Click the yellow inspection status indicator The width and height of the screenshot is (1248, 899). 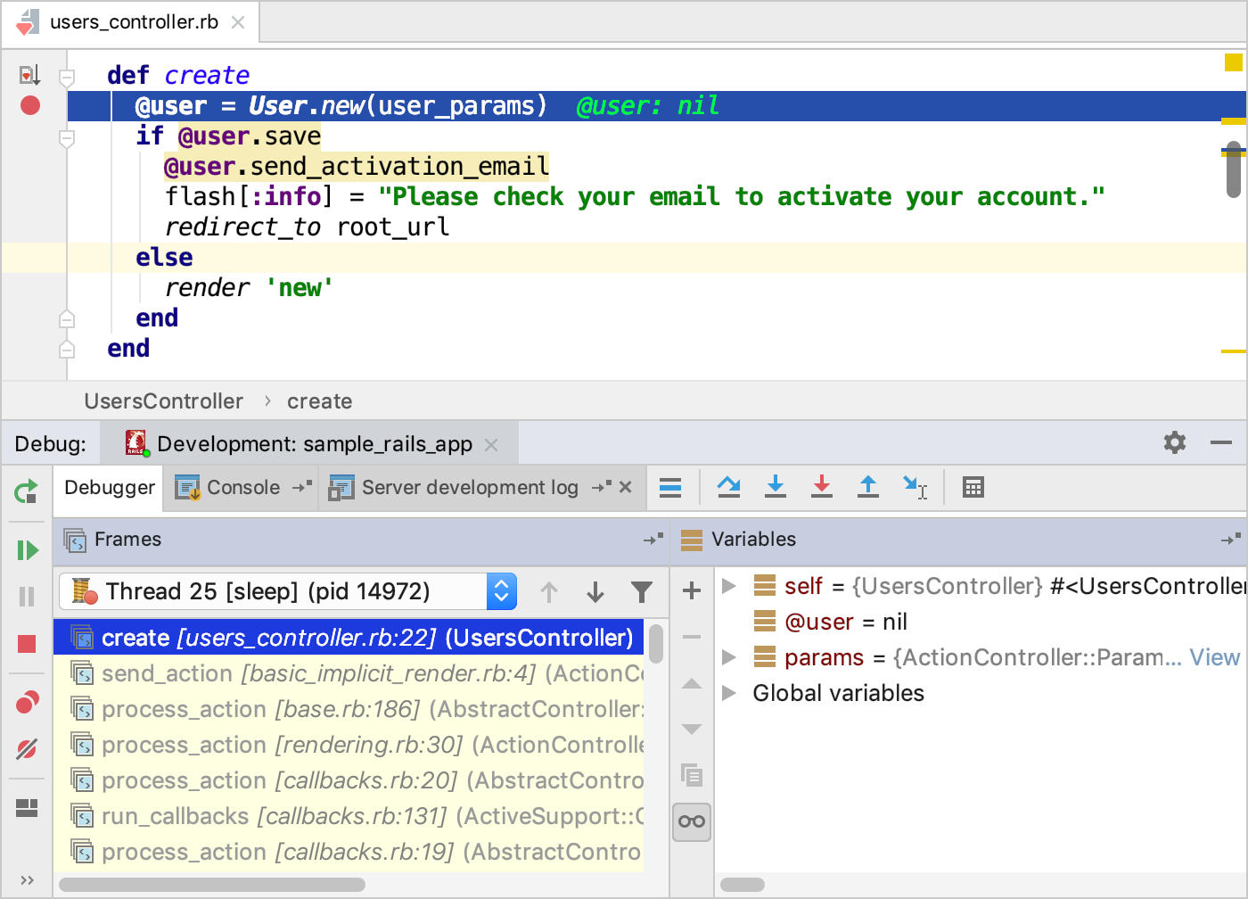click(x=1234, y=62)
